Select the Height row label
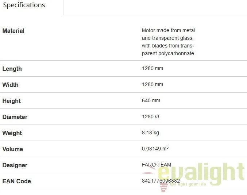Image resolution: width=247 pixels, height=195 pixels. point(11,101)
